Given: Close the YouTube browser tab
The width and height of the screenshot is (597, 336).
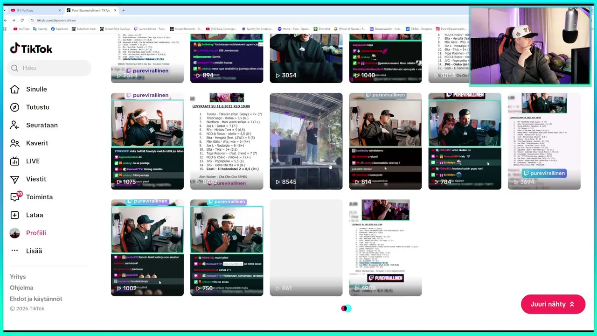Looking at the screenshot, I should pos(60,10).
